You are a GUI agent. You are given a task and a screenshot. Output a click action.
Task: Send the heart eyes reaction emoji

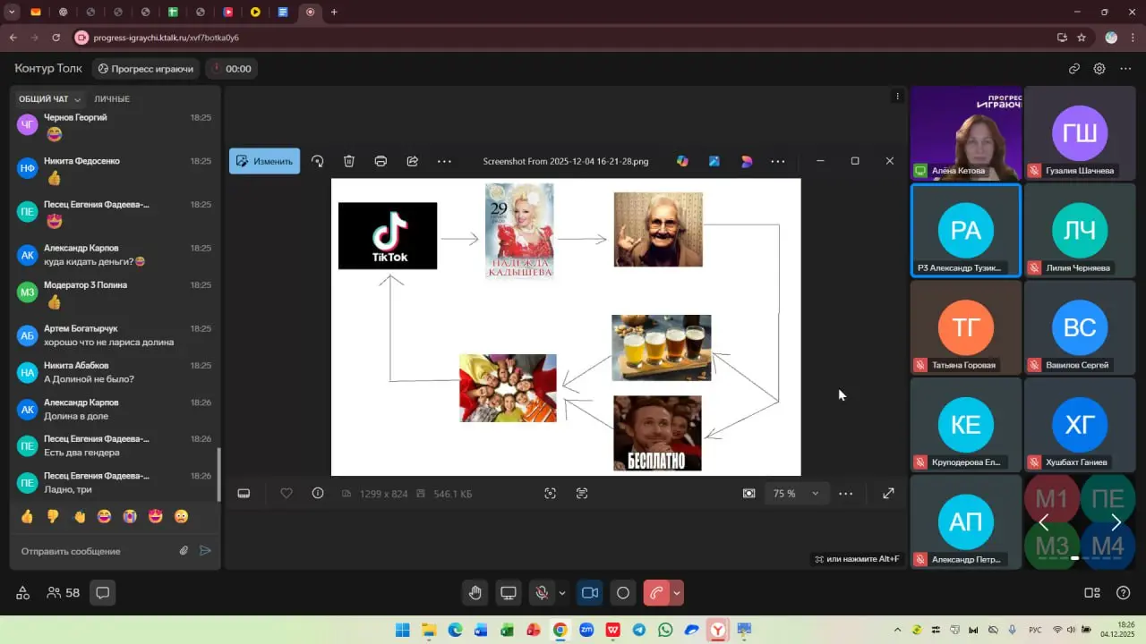tap(156, 516)
